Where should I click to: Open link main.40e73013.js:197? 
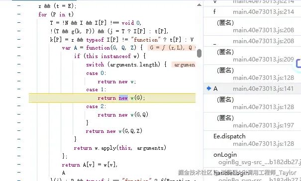tap(263, 125)
